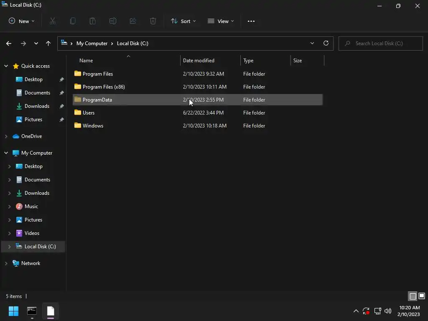Open the Command Prompt taskbar icon

32,311
